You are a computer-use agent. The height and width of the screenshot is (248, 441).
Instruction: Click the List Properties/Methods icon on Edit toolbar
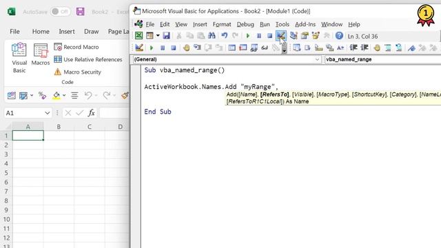(296, 48)
